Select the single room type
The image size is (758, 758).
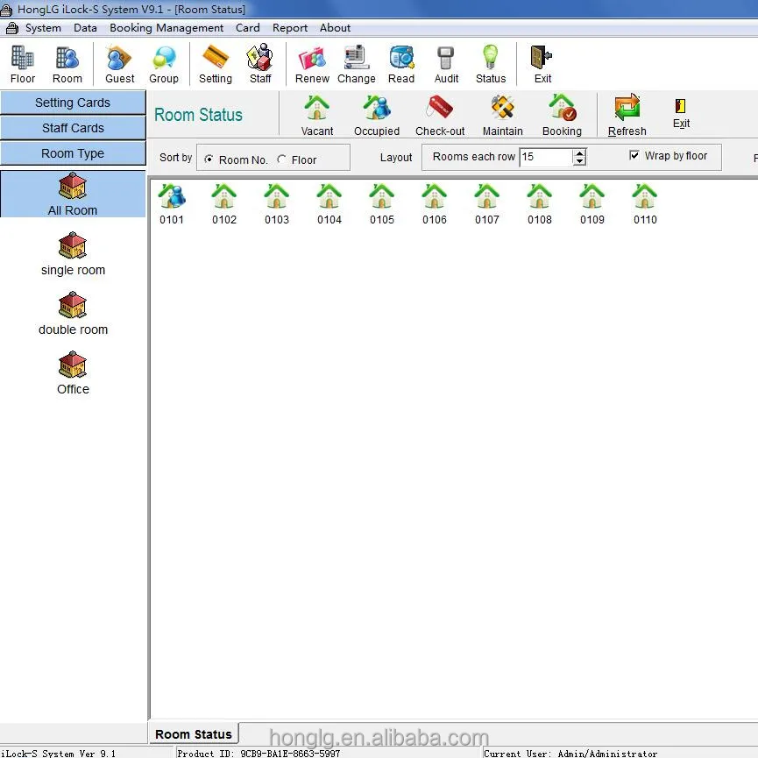(73, 254)
